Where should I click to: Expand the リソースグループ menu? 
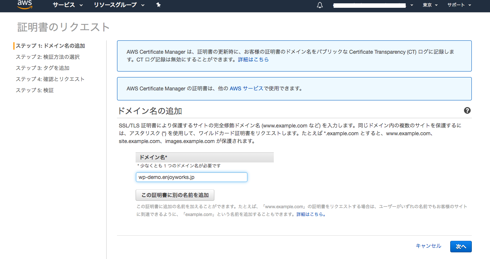120,5
